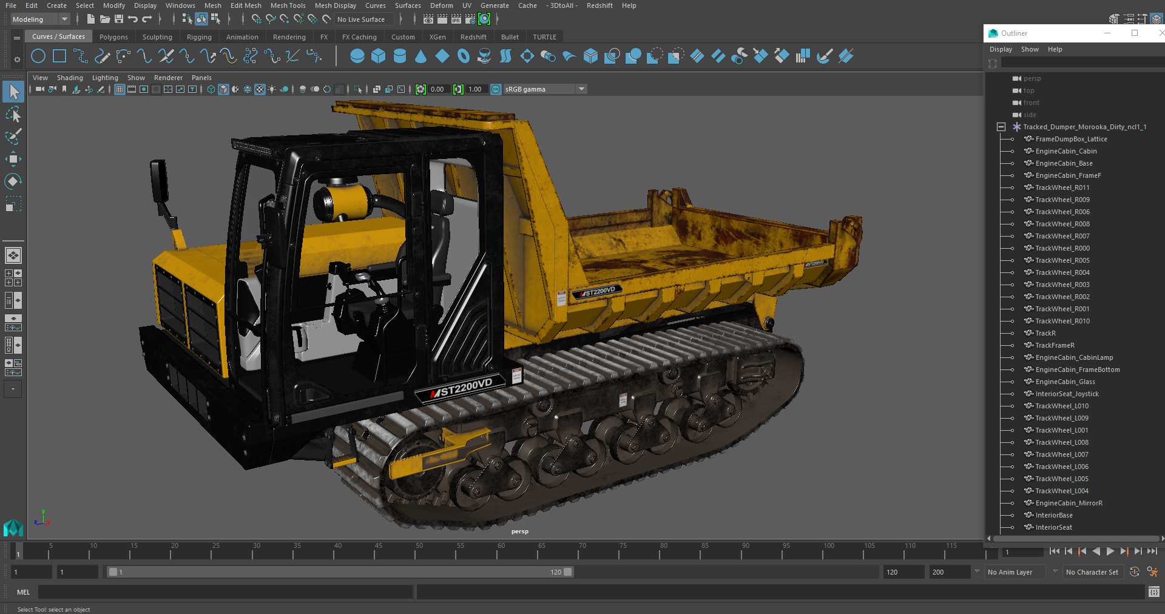Image resolution: width=1165 pixels, height=614 pixels.
Task: Activate the Rotate tool in the toolbox
Action: tap(13, 181)
